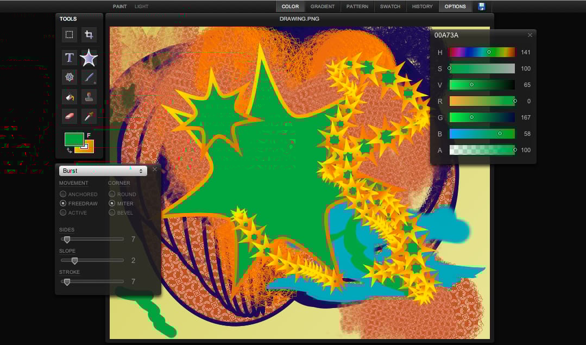Select the Eyedropper color picker tool
586x345 pixels.
pos(89,117)
